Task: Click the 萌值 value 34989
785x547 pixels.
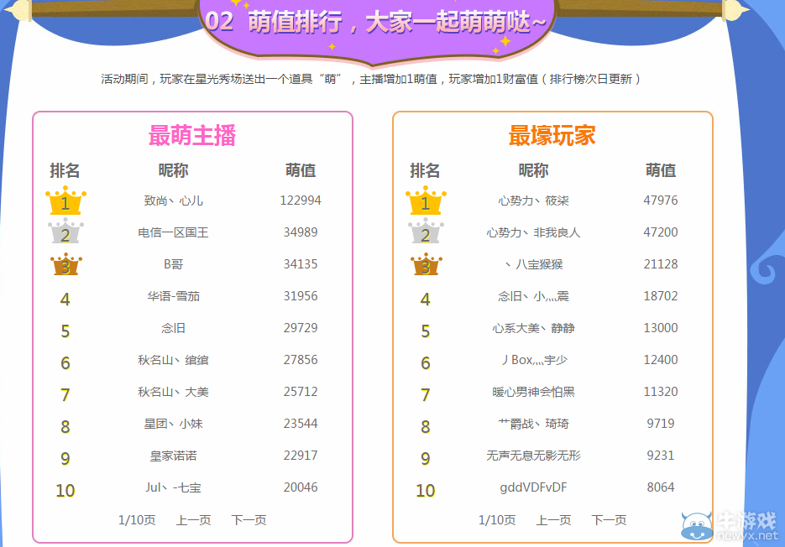Action: pos(301,232)
